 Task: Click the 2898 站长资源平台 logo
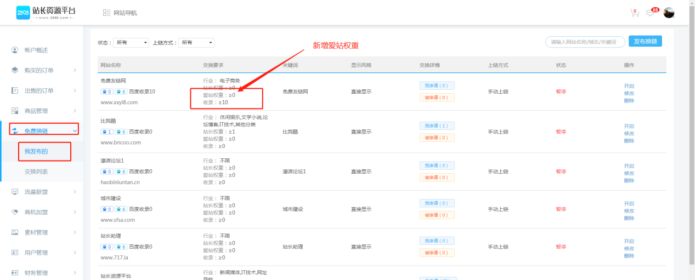46,13
